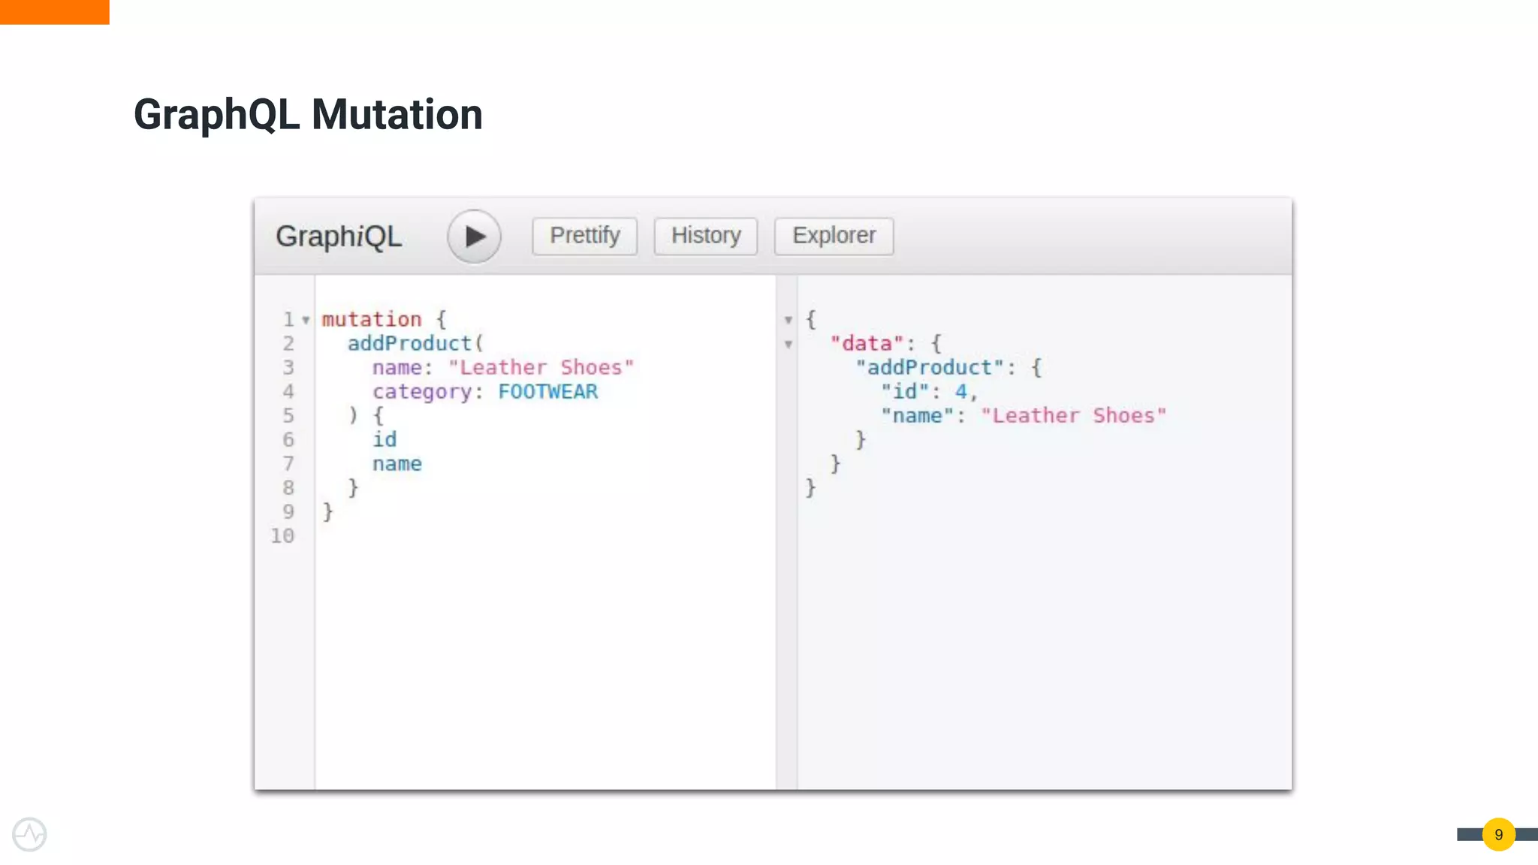The height and width of the screenshot is (865, 1538).
Task: Click the yellow slide number 9 badge
Action: click(x=1499, y=834)
